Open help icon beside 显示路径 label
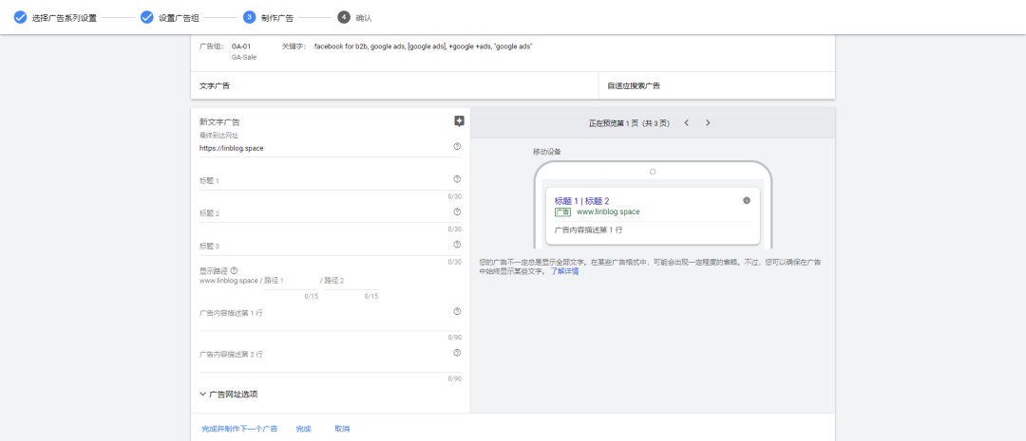 234,270
